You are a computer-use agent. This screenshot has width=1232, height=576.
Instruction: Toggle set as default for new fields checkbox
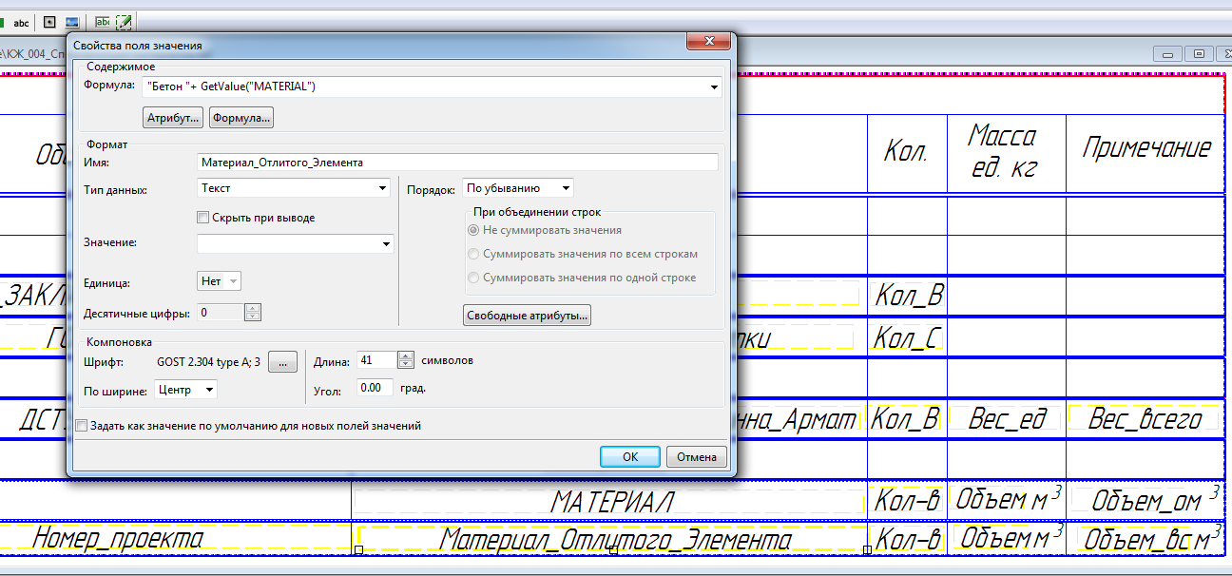(x=82, y=426)
